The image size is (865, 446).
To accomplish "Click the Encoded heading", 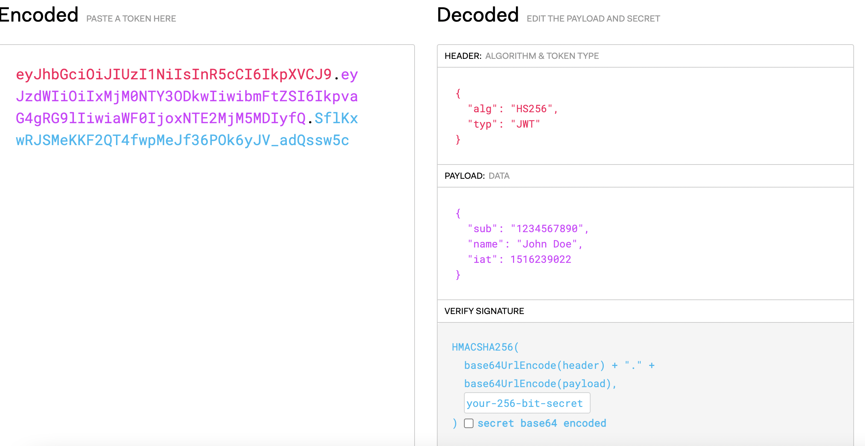I will pyautogui.click(x=38, y=15).
